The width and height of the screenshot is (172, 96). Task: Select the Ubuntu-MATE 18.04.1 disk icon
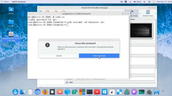[x=11, y=37]
